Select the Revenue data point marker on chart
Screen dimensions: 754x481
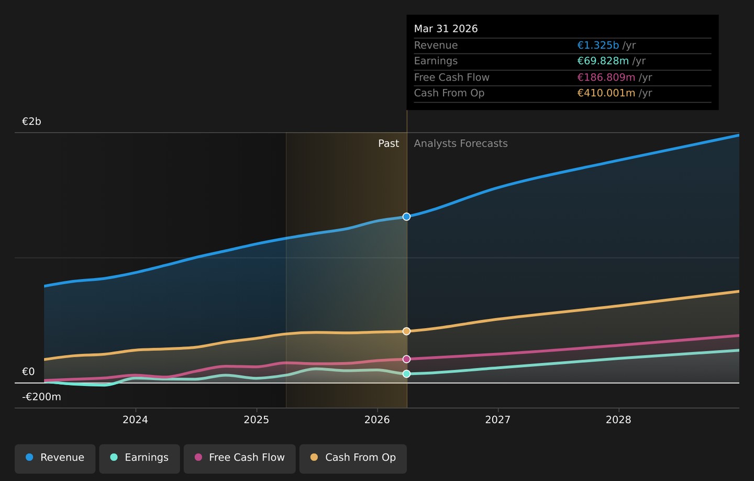(406, 217)
